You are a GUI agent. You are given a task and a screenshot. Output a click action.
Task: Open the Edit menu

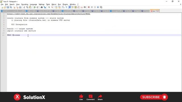6,5
